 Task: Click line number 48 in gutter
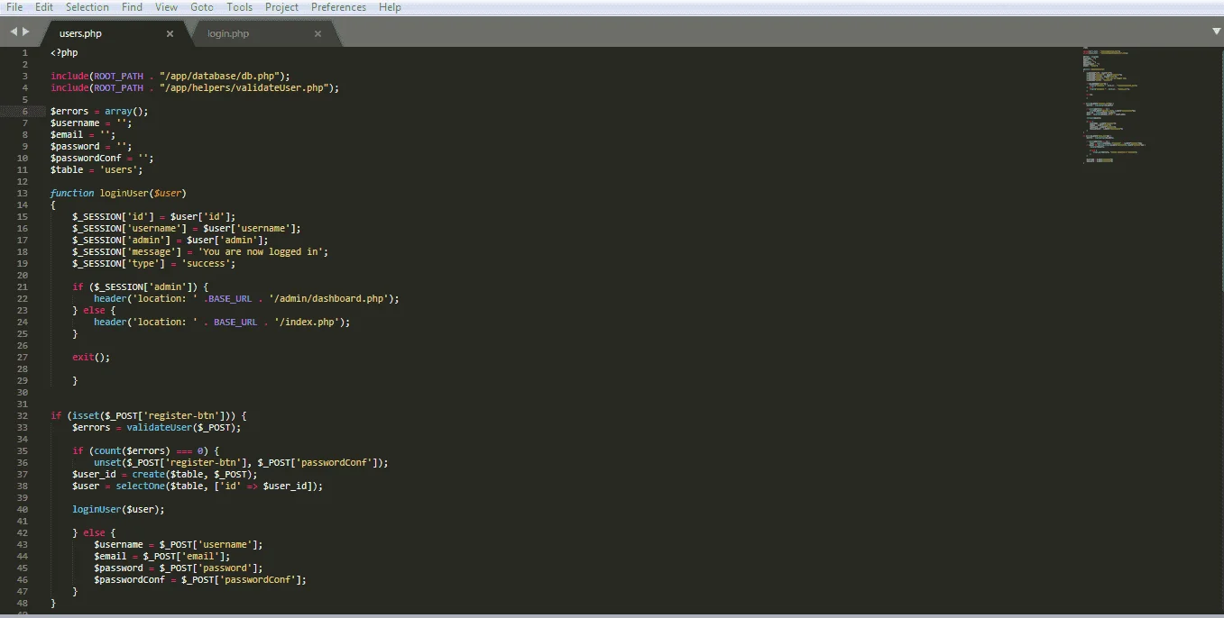23,604
